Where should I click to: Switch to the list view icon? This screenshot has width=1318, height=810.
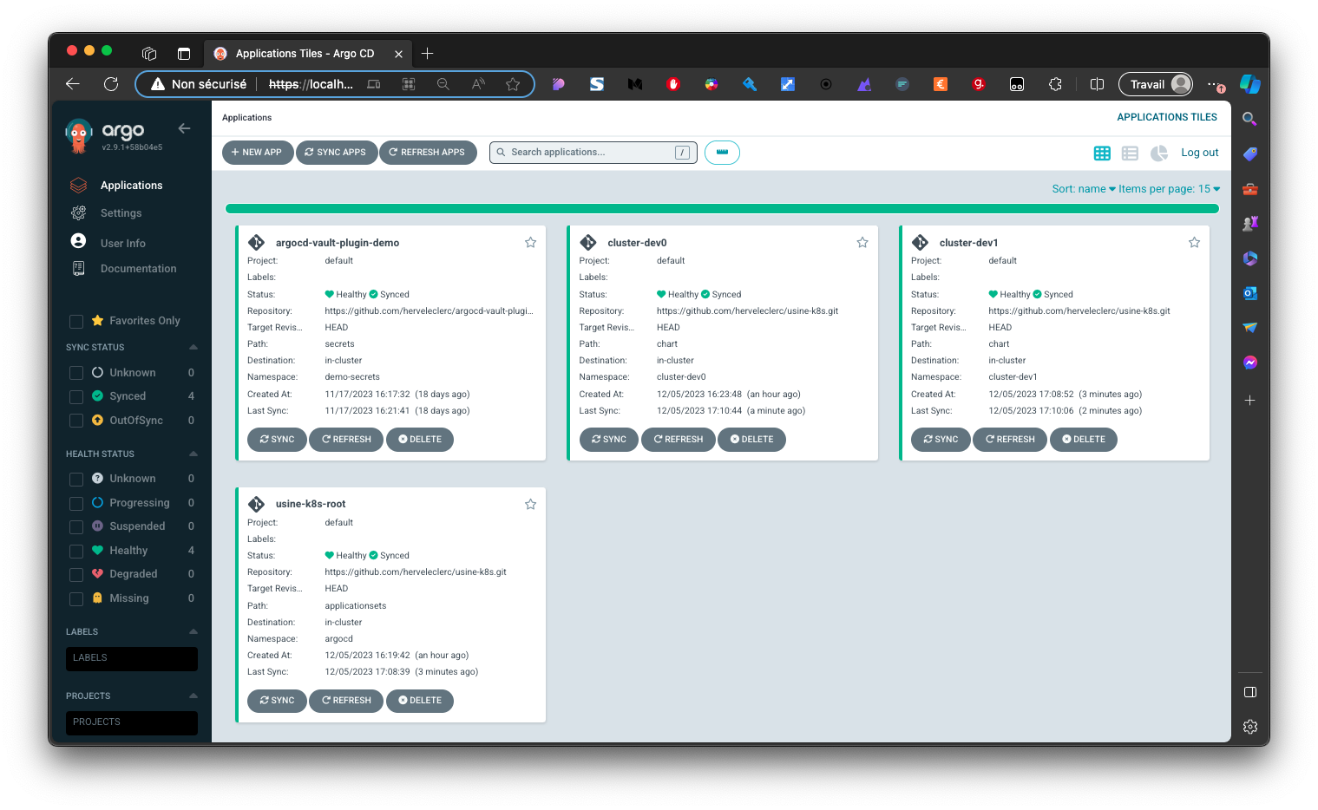pos(1130,154)
